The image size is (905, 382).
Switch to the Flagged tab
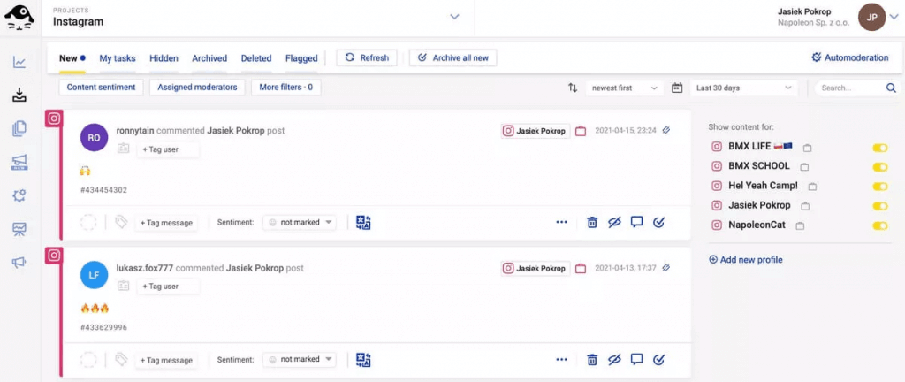[x=301, y=58]
